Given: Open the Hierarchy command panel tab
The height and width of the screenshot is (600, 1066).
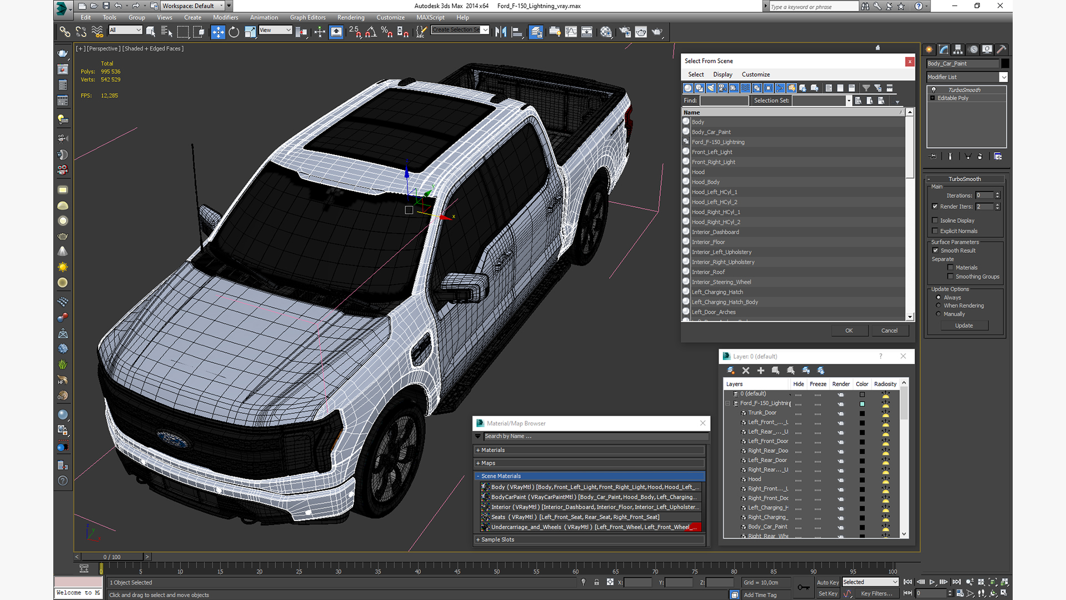Looking at the screenshot, I should click(x=958, y=49).
